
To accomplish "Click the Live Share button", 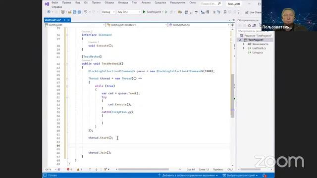I will coord(253,12).
